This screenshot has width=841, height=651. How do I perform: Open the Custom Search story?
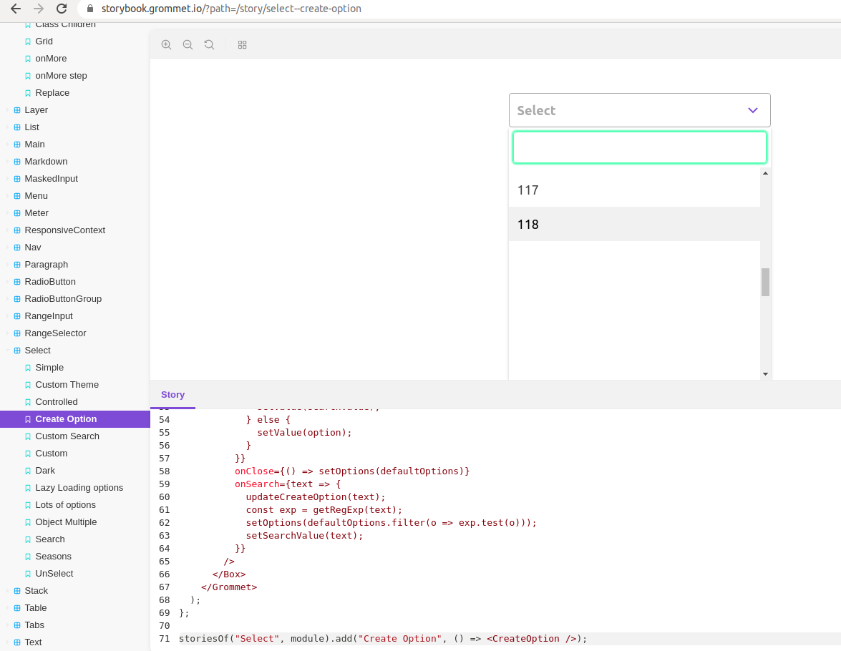coord(67,436)
